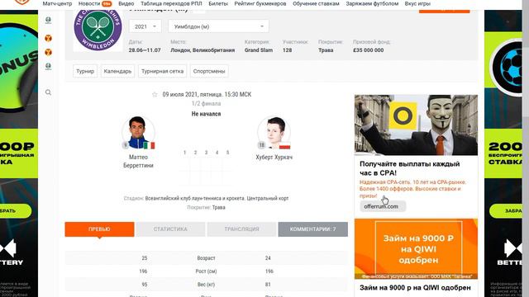Image resolution: width=529 pixels, height=297 pixels.
Task: Click the Не начался match status
Action: coord(206,114)
